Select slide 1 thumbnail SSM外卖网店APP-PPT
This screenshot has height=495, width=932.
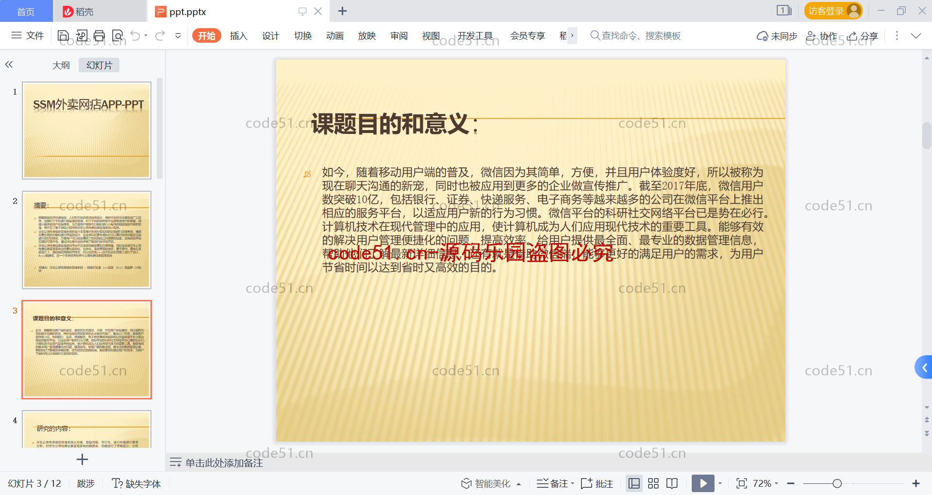coord(87,131)
